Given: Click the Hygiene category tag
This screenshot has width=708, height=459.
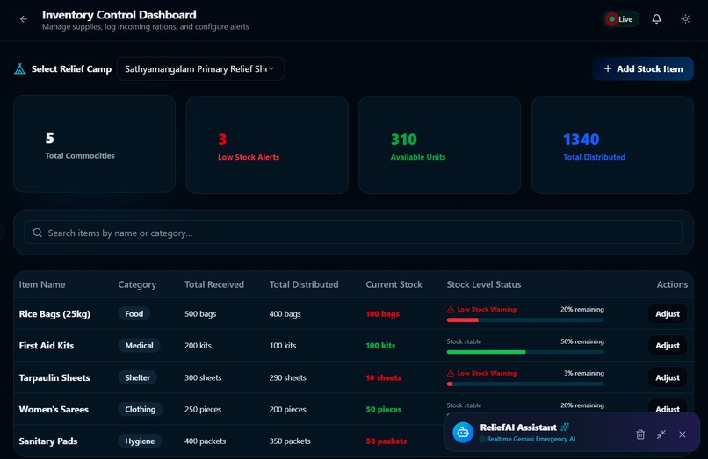Looking at the screenshot, I should 140,441.
